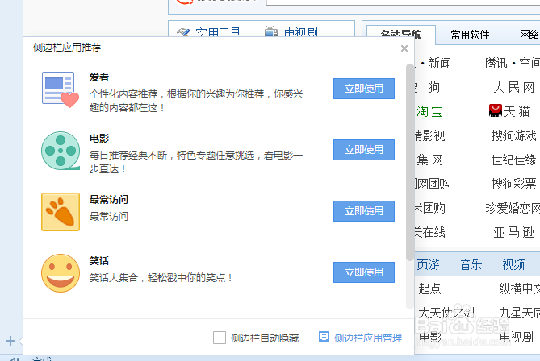The width and height of the screenshot is (540, 361).
Task: Open the 亚马逊 link
Action: point(514,232)
